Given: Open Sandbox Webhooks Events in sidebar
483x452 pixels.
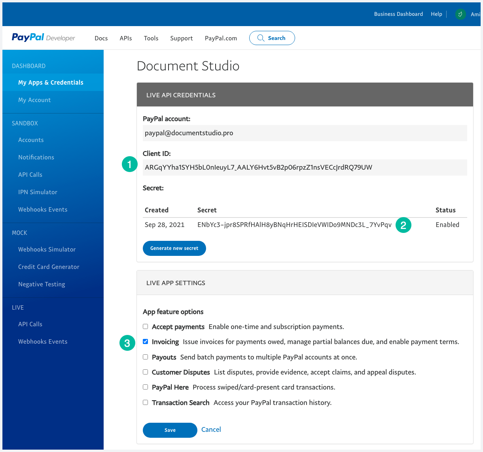Looking at the screenshot, I should coord(43,210).
